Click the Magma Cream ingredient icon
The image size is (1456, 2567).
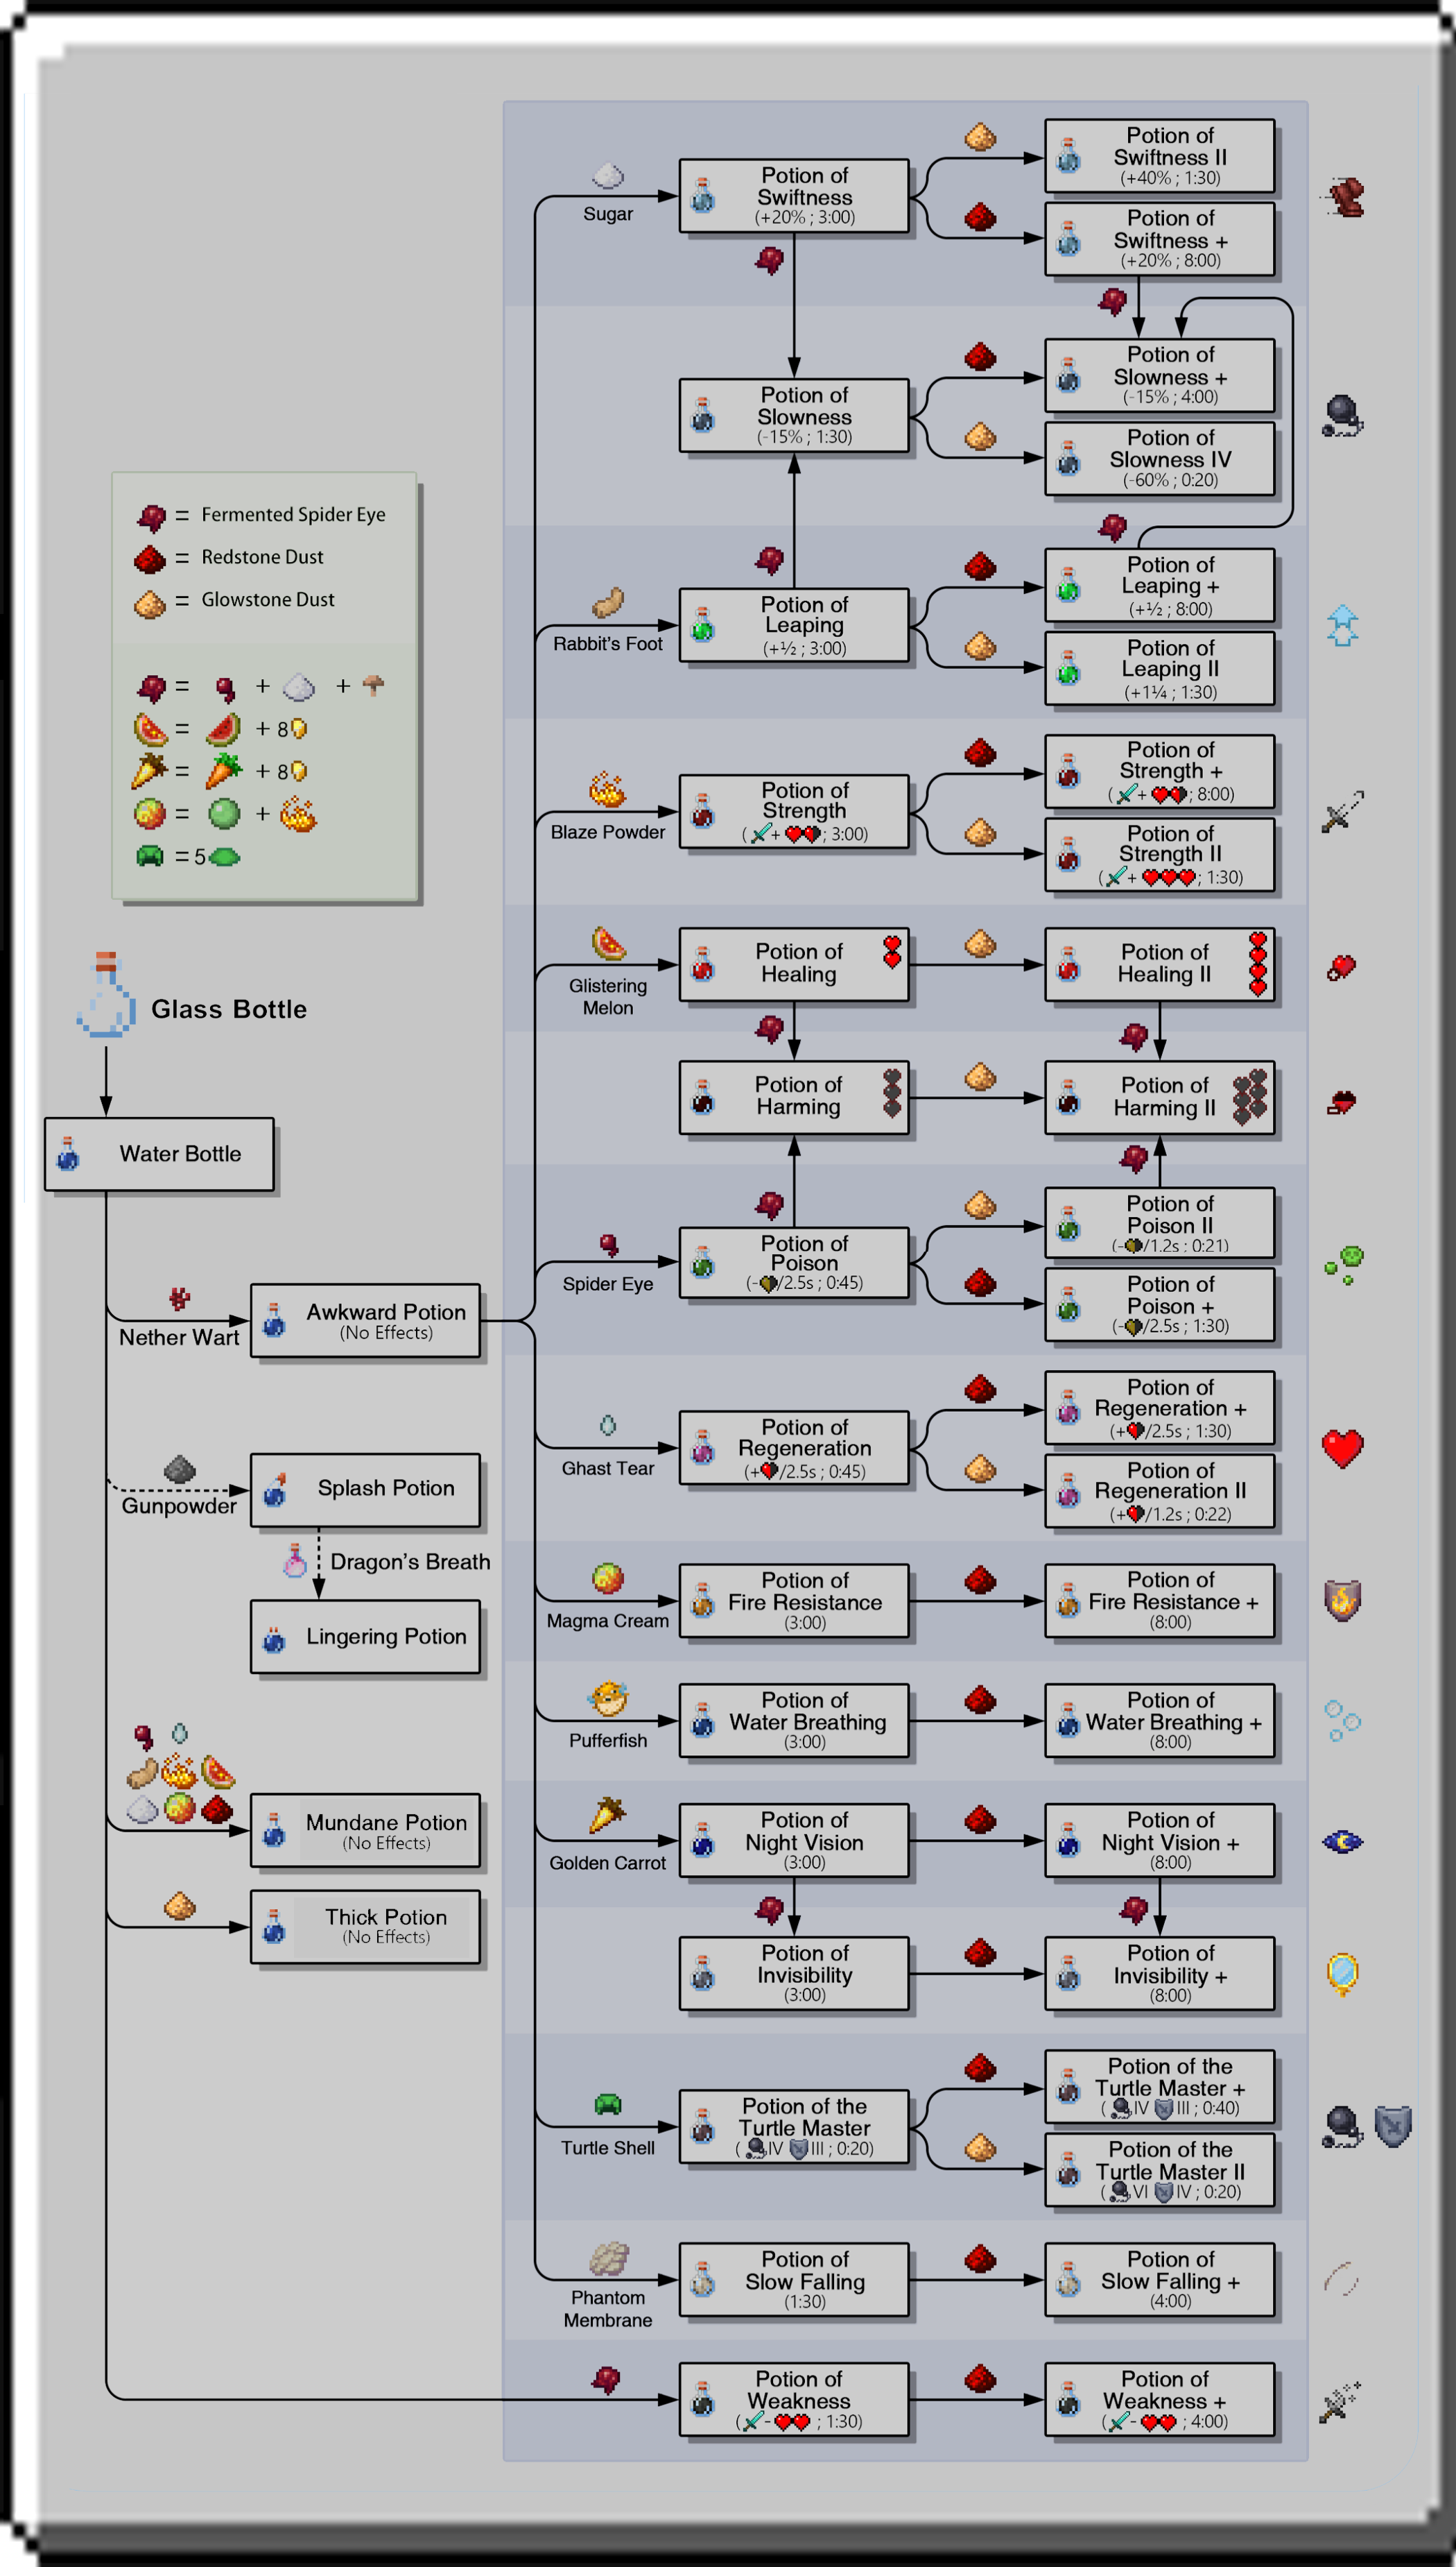pyautogui.click(x=608, y=1578)
